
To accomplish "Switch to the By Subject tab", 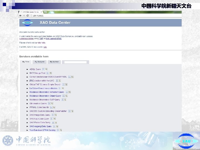I will [x=39, y=62].
